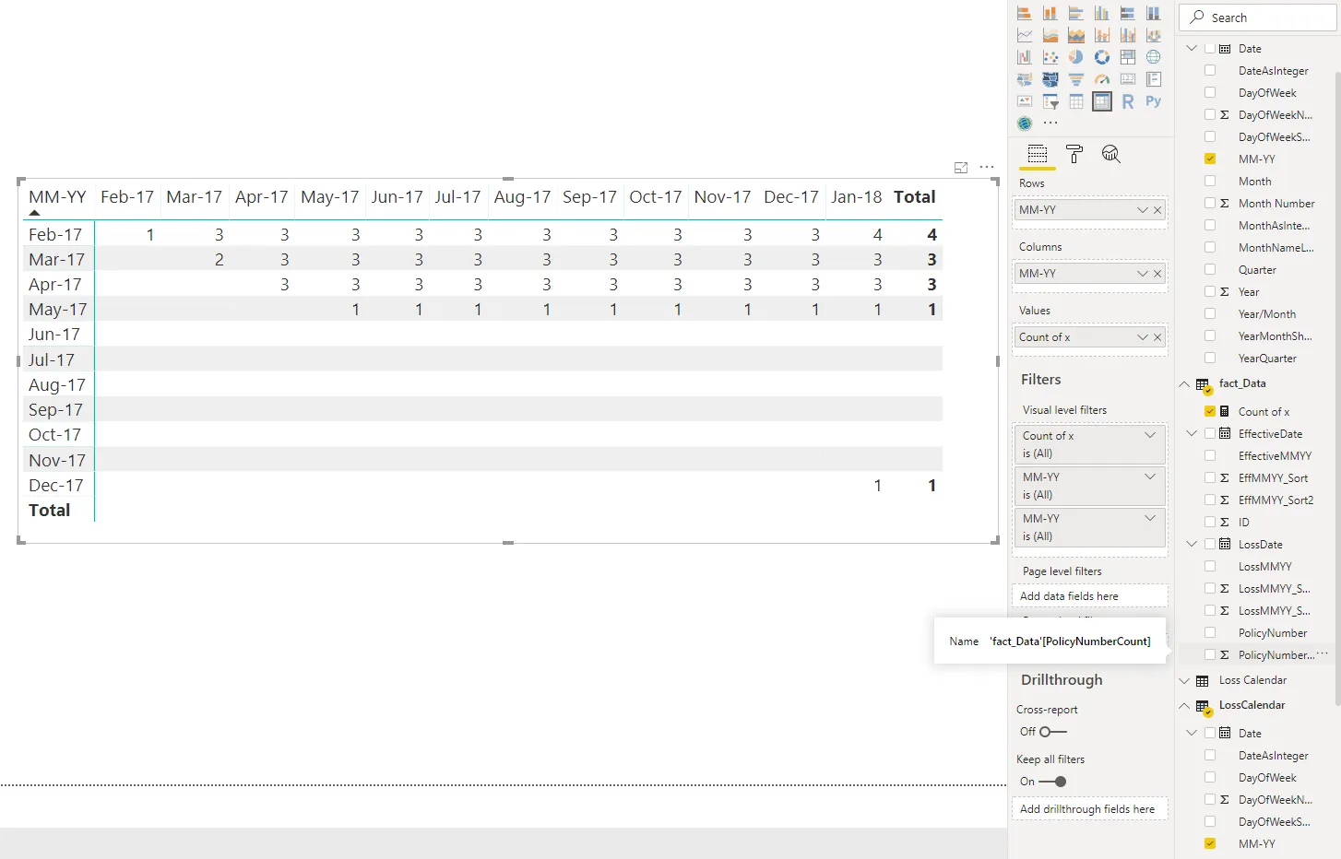Check the Year/Month field
Screen dimensions: 1341x859
[1210, 313]
